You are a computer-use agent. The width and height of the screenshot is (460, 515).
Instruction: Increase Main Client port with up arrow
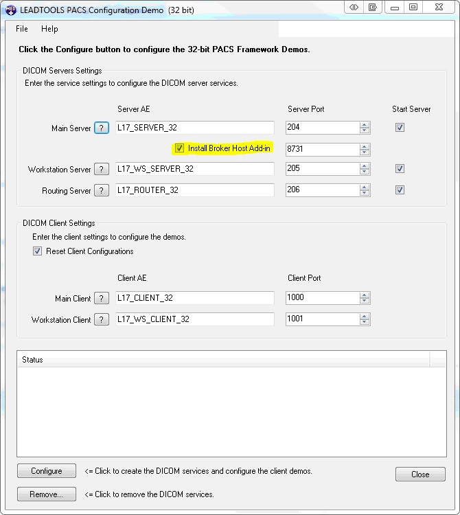pyautogui.click(x=365, y=295)
